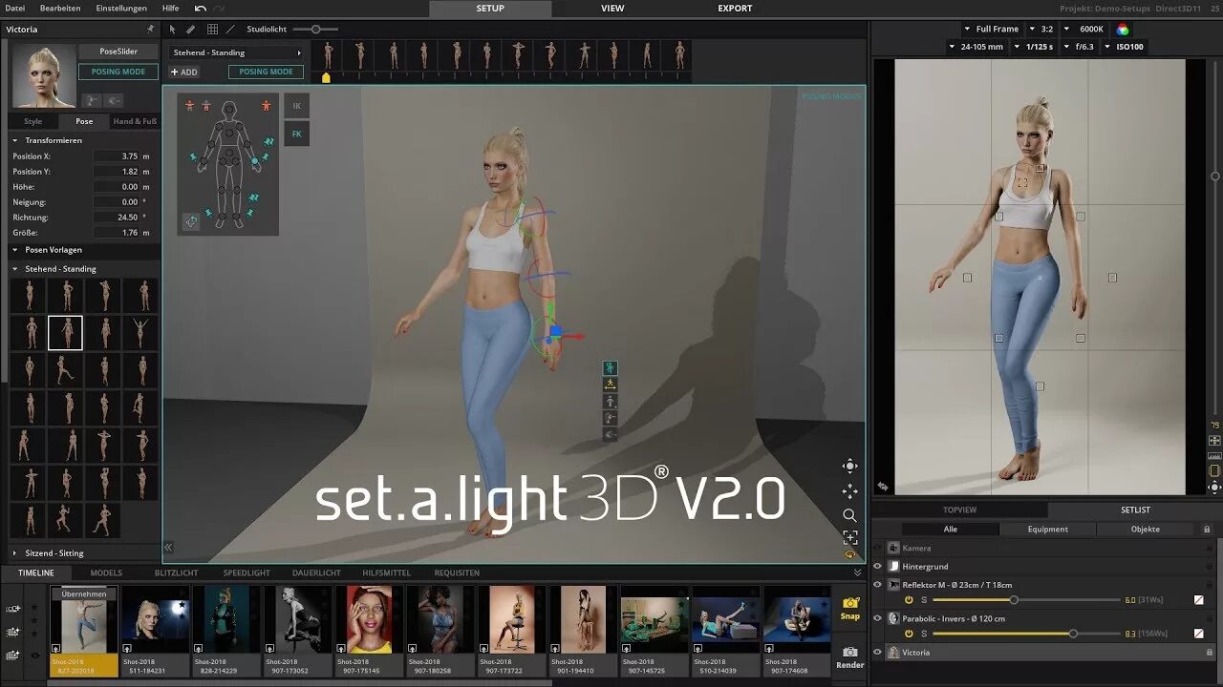Click the + ADD button
This screenshot has width=1223, height=687.
(x=184, y=72)
